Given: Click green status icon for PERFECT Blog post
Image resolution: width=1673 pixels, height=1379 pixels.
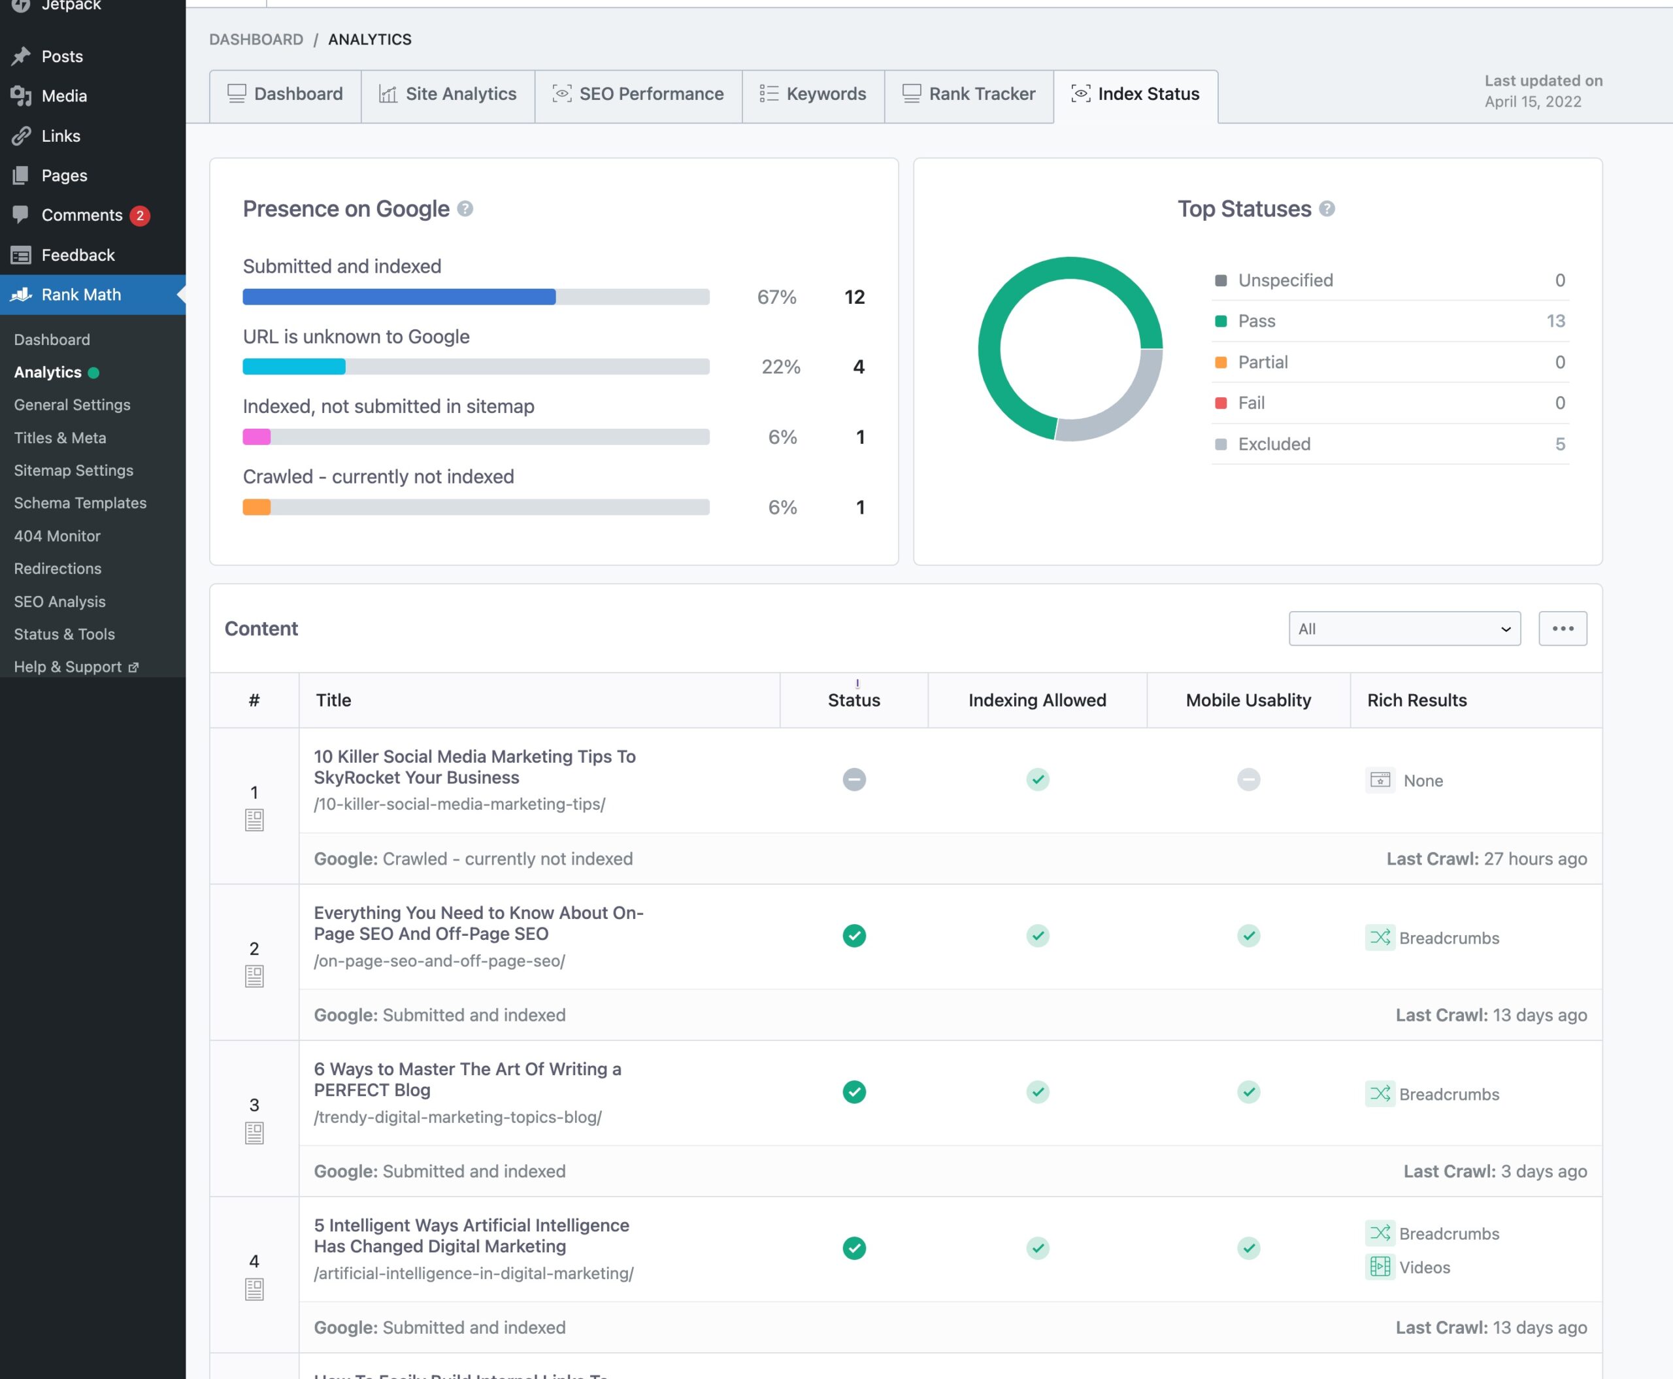Looking at the screenshot, I should pyautogui.click(x=854, y=1092).
